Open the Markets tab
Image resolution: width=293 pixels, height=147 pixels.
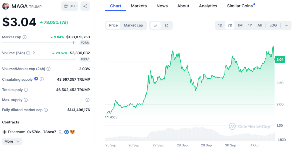click(139, 6)
